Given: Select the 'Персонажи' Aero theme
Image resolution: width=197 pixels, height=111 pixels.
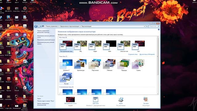Looking at the screenshot, I should (x=95, y=65).
